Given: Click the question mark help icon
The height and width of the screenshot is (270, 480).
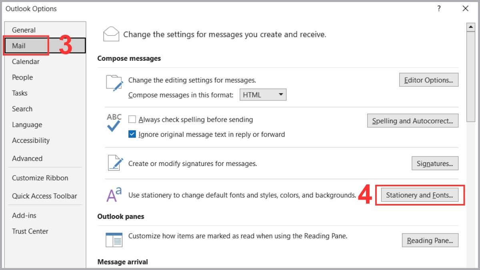Looking at the screenshot, I should (439, 8).
